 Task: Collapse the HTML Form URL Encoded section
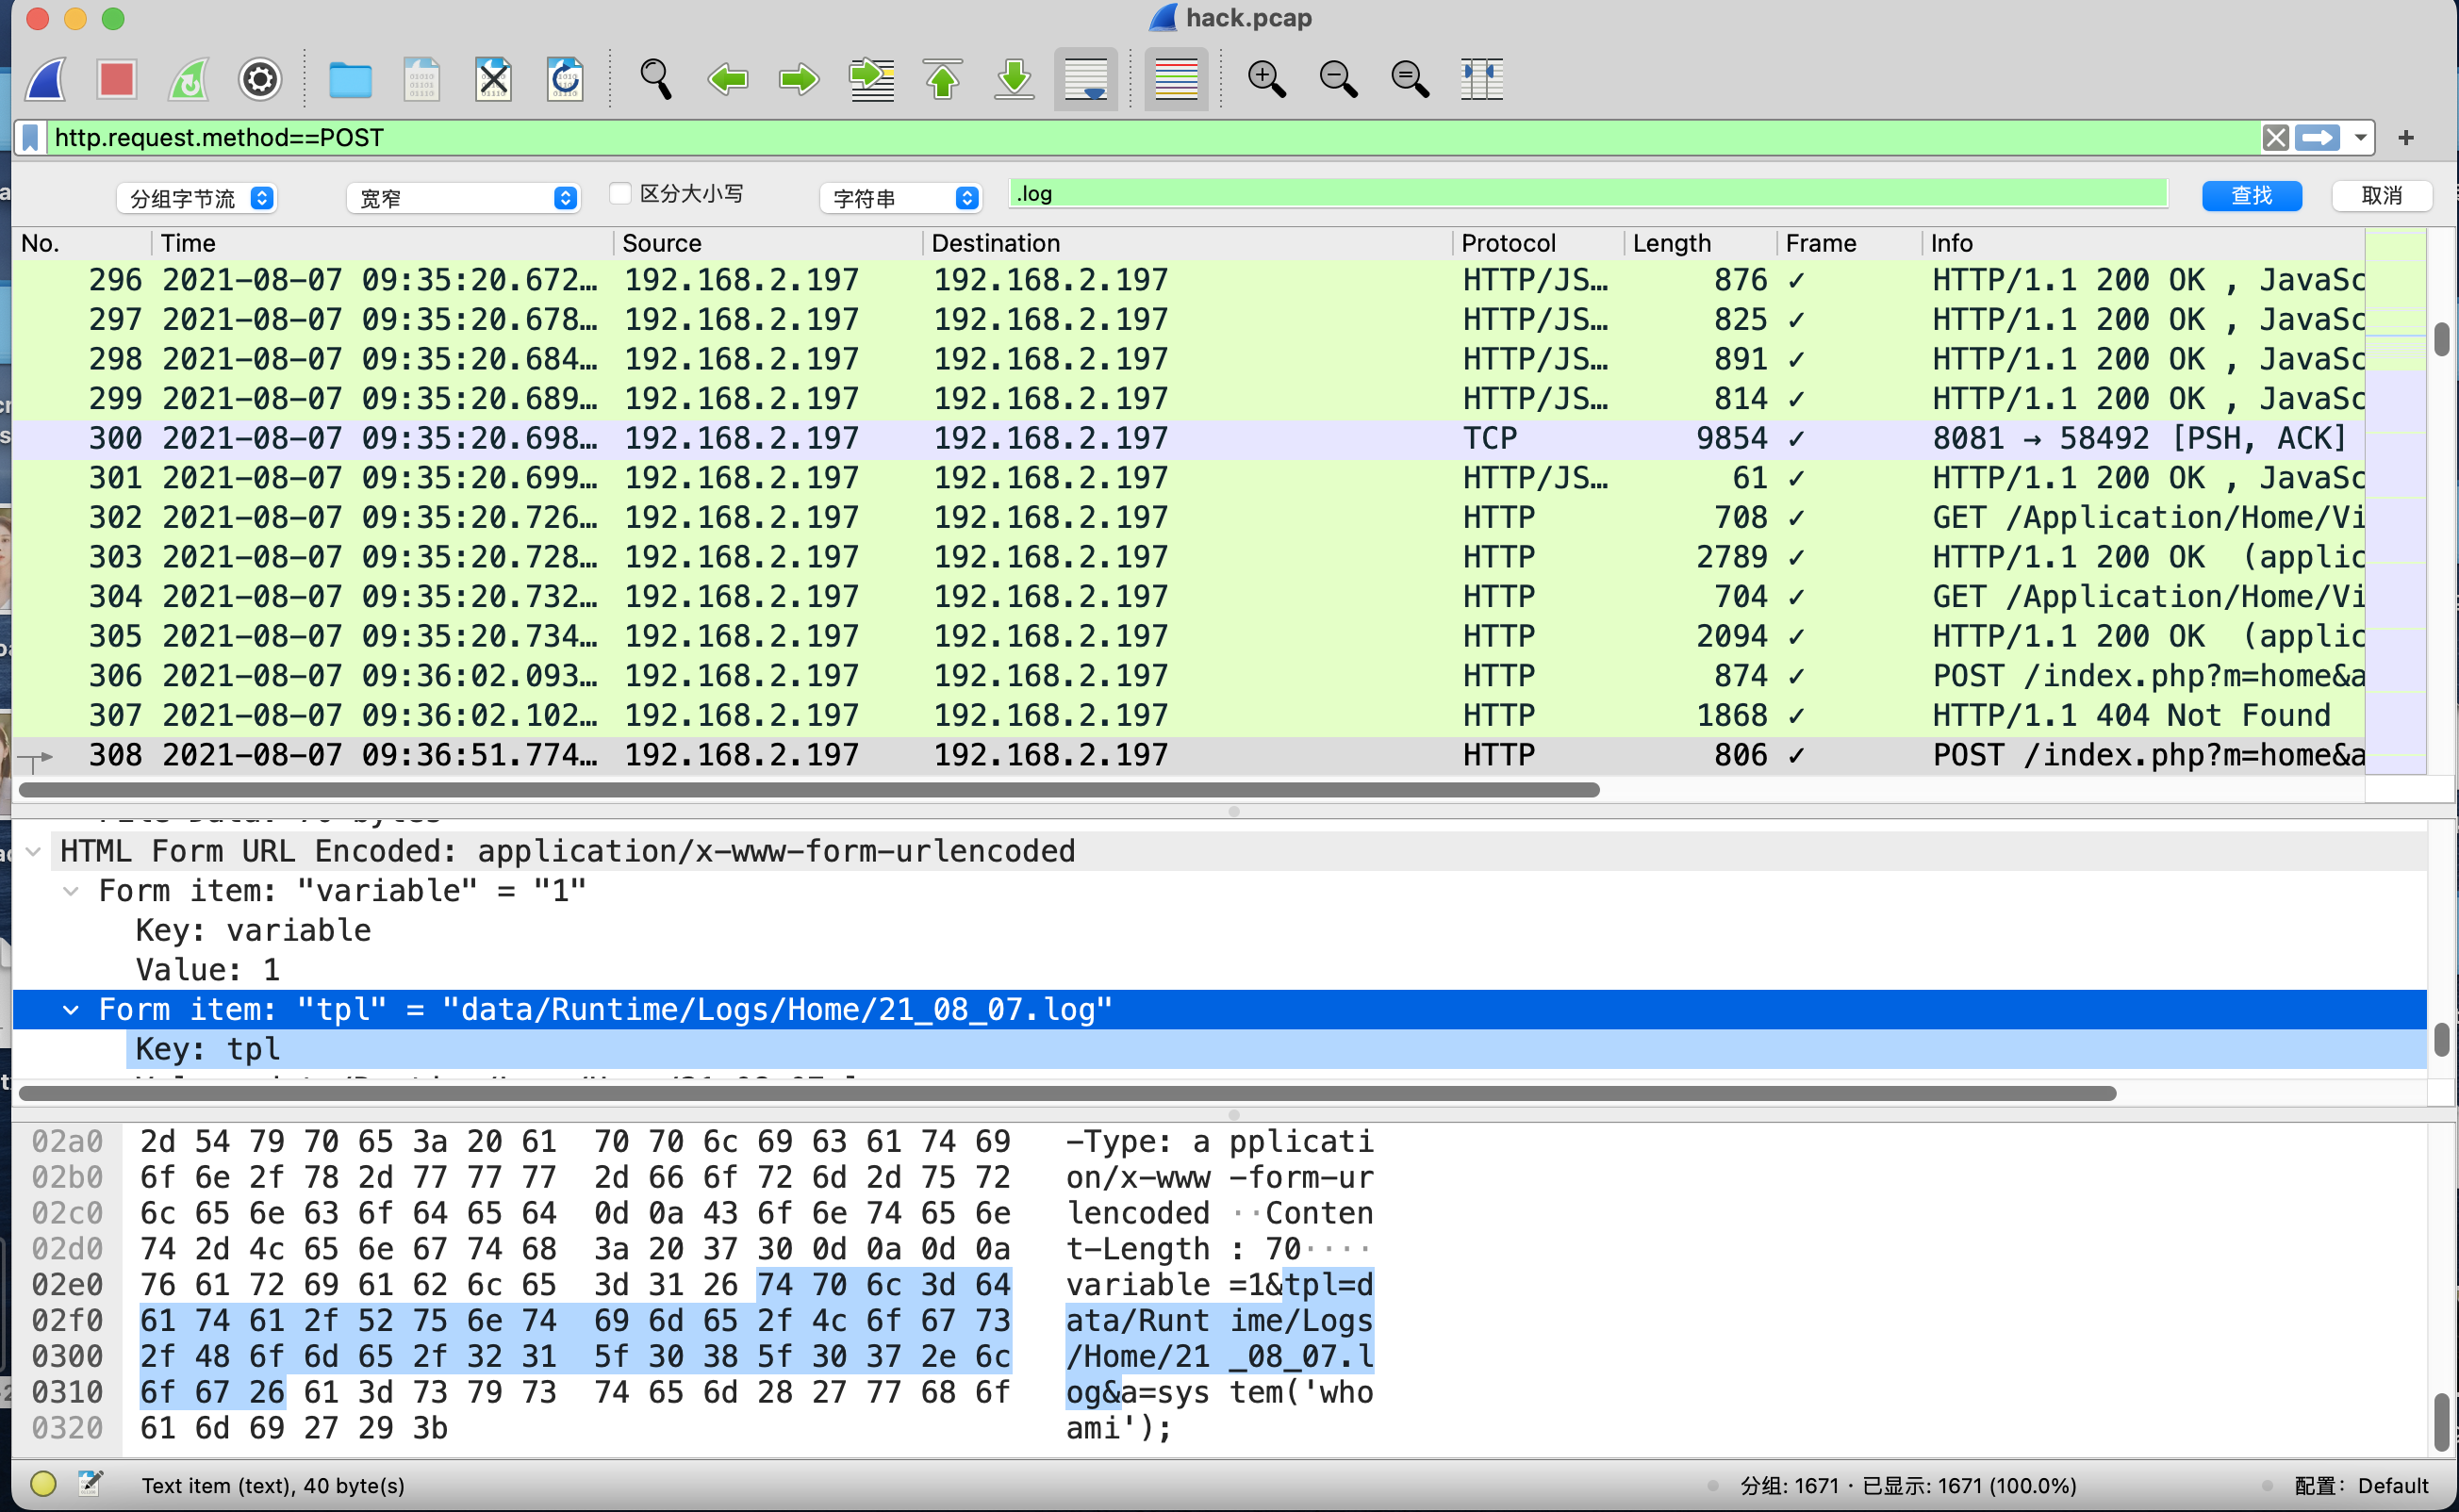point(33,851)
